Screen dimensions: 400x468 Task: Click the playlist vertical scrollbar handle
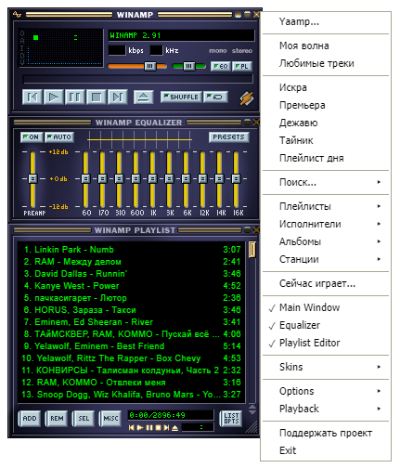click(252, 250)
